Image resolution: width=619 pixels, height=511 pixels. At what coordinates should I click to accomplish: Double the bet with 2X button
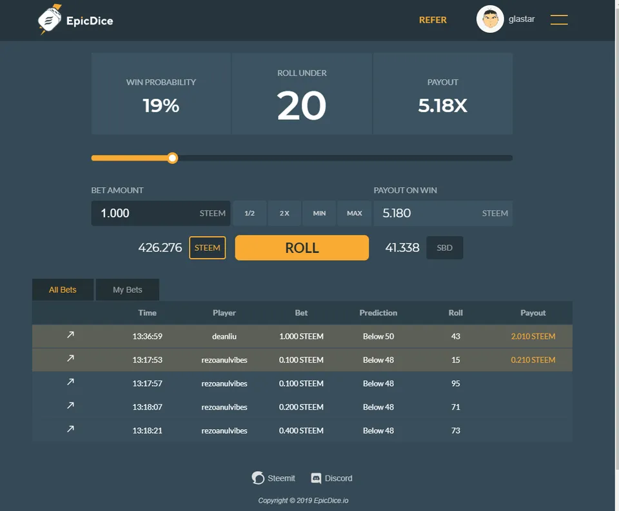point(284,214)
